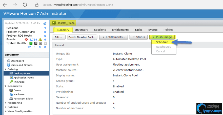Click the Instant_Clone pool header icon
The height and width of the screenshot is (115, 223).
click(54, 23)
